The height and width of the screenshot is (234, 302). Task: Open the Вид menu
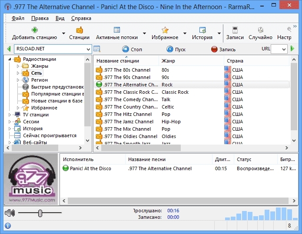[60, 18]
